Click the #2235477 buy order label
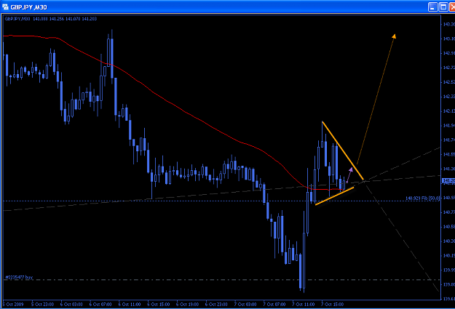The width and height of the screenshot is (455, 309). pyautogui.click(x=19, y=277)
